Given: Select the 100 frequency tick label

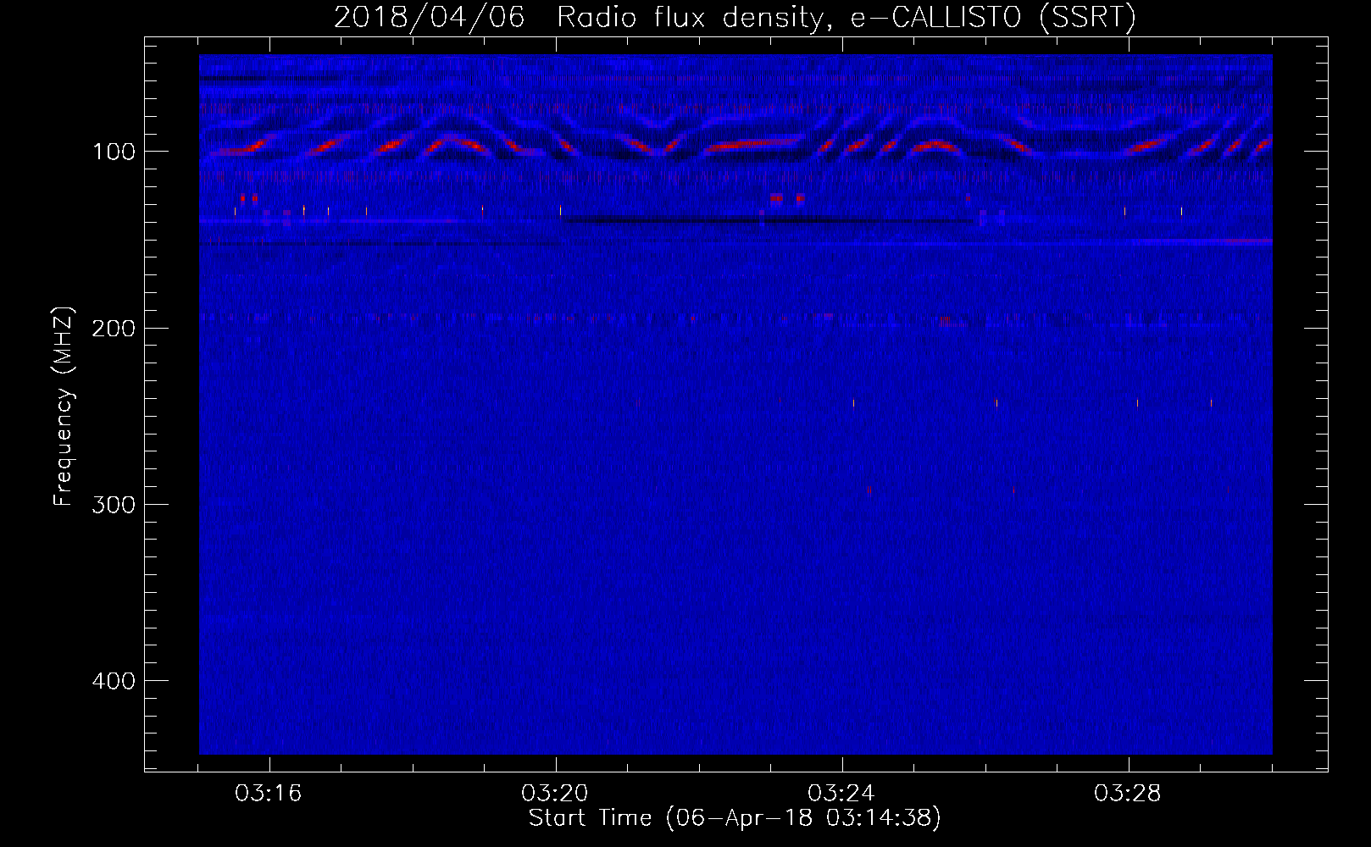Looking at the screenshot, I should click(114, 152).
